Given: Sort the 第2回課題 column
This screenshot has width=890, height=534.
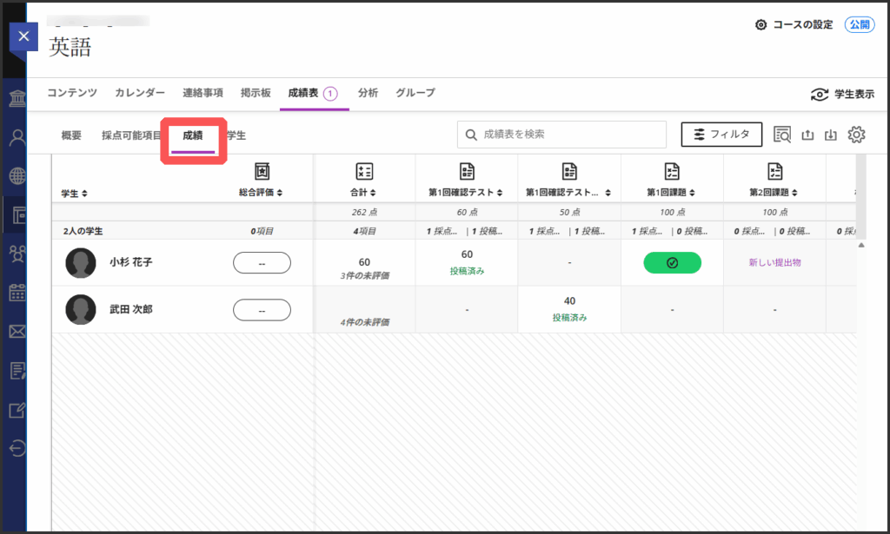Looking at the screenshot, I should point(774,192).
